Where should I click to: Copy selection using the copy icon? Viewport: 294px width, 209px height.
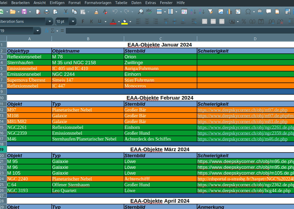coord(74,12)
